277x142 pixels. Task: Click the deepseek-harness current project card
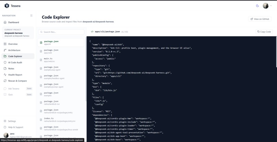(x=18, y=33)
